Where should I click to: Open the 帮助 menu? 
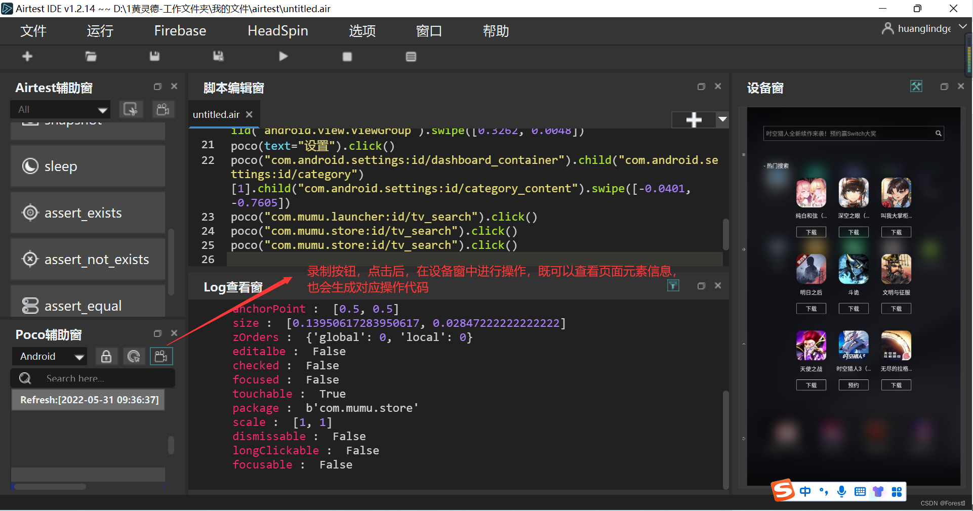(496, 31)
